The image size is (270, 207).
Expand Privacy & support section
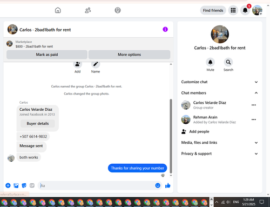coord(220,153)
